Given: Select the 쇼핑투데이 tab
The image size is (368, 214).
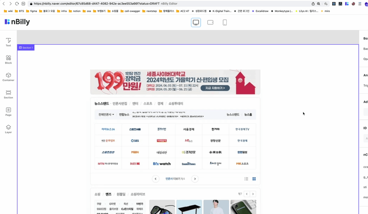Looking at the screenshot, I should [176, 104].
